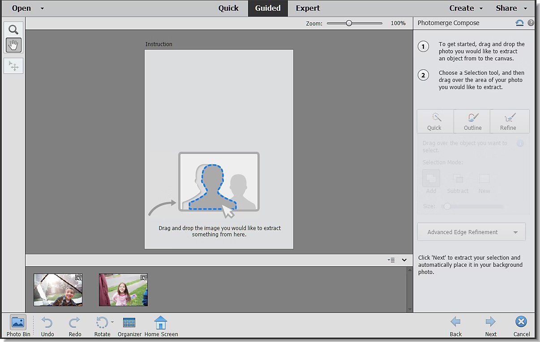The width and height of the screenshot is (540, 342).
Task: Click the Selection Mode label
Action: coord(443,162)
